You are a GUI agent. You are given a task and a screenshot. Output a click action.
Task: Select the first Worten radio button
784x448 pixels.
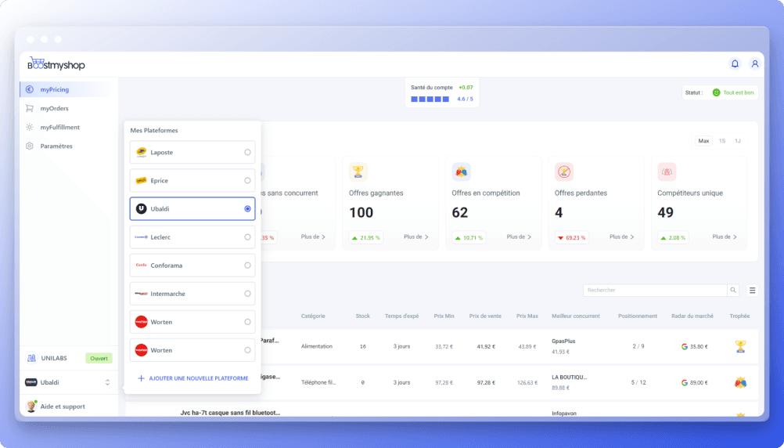pyautogui.click(x=247, y=322)
